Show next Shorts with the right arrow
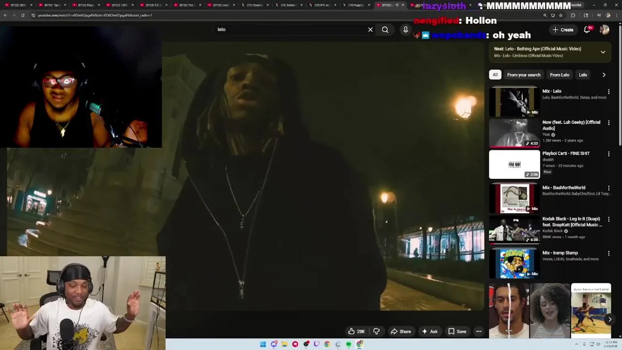 tap(610, 319)
